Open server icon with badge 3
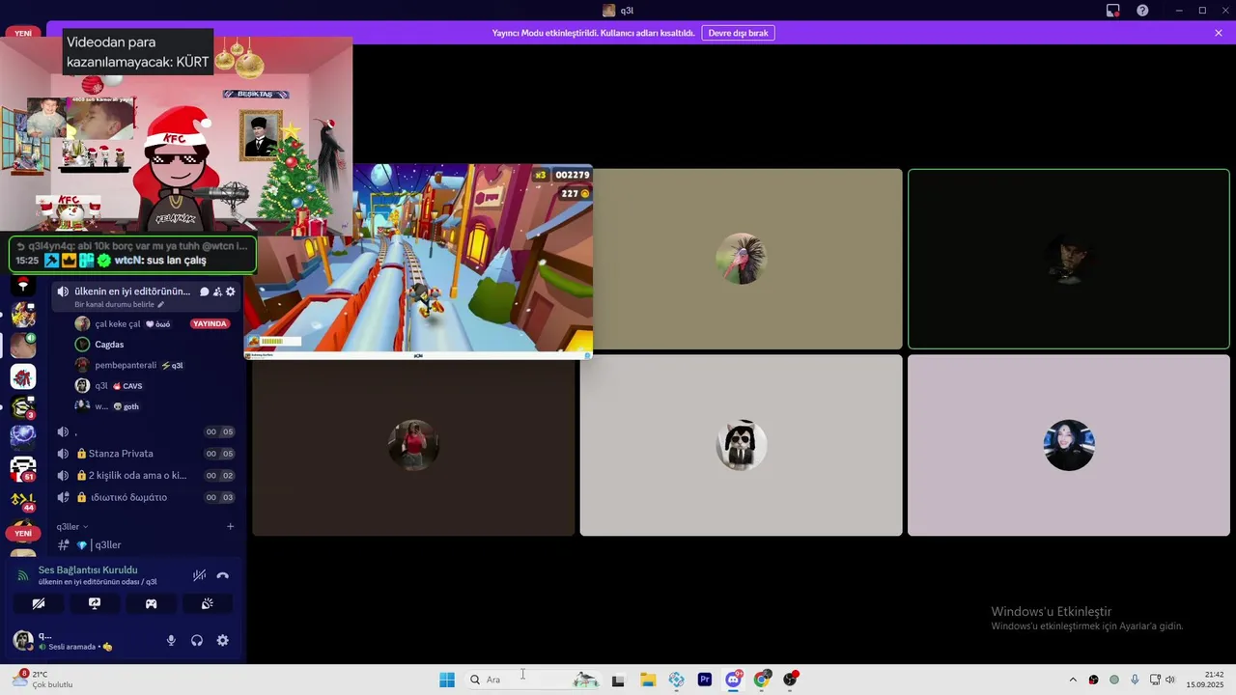The image size is (1236, 695). [23, 407]
